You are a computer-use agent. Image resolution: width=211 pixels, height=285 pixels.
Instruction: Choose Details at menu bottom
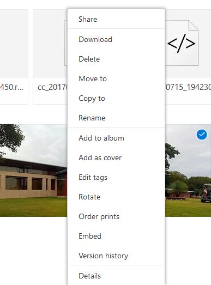pyautogui.click(x=116, y=276)
